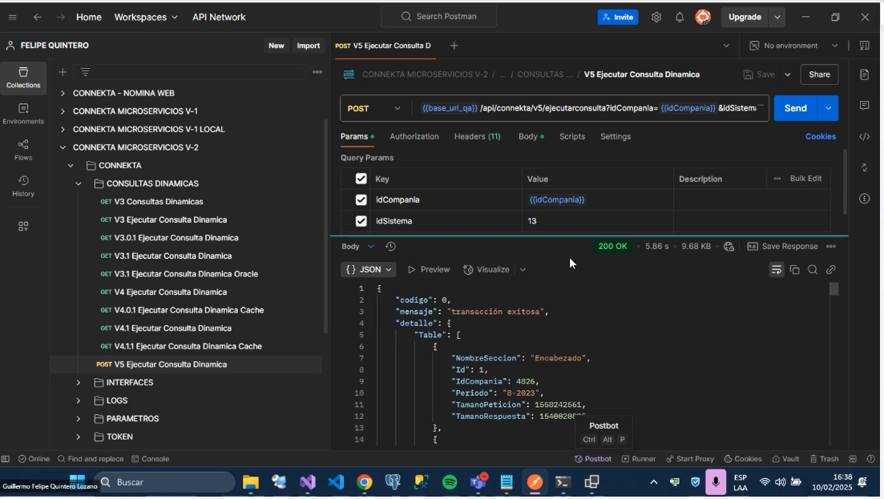Open the Collections sidebar panel
This screenshot has height=499, width=884.
[23, 78]
